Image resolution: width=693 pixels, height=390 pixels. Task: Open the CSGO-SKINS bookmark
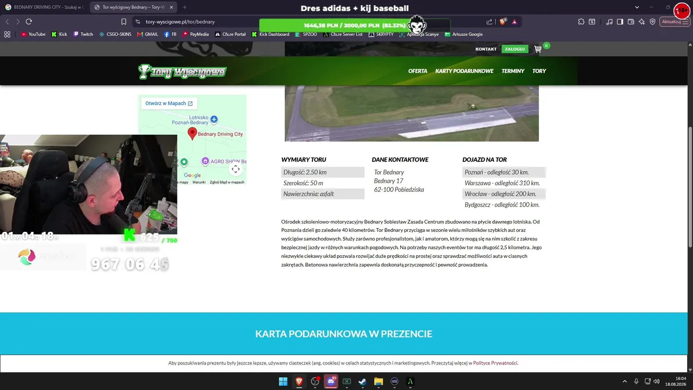115,34
